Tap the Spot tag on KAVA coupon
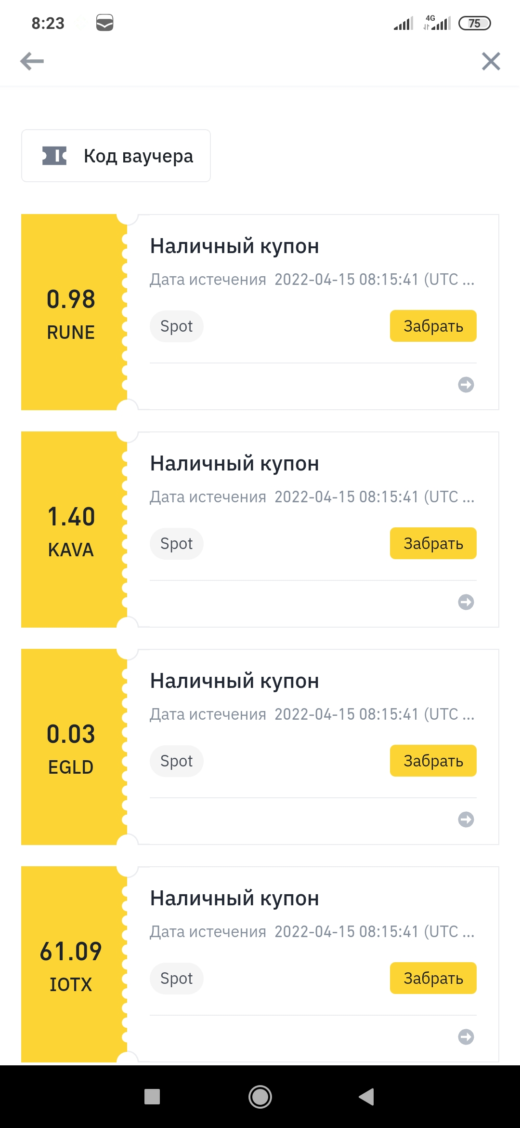Screen dimensions: 520x1128 pos(176,544)
